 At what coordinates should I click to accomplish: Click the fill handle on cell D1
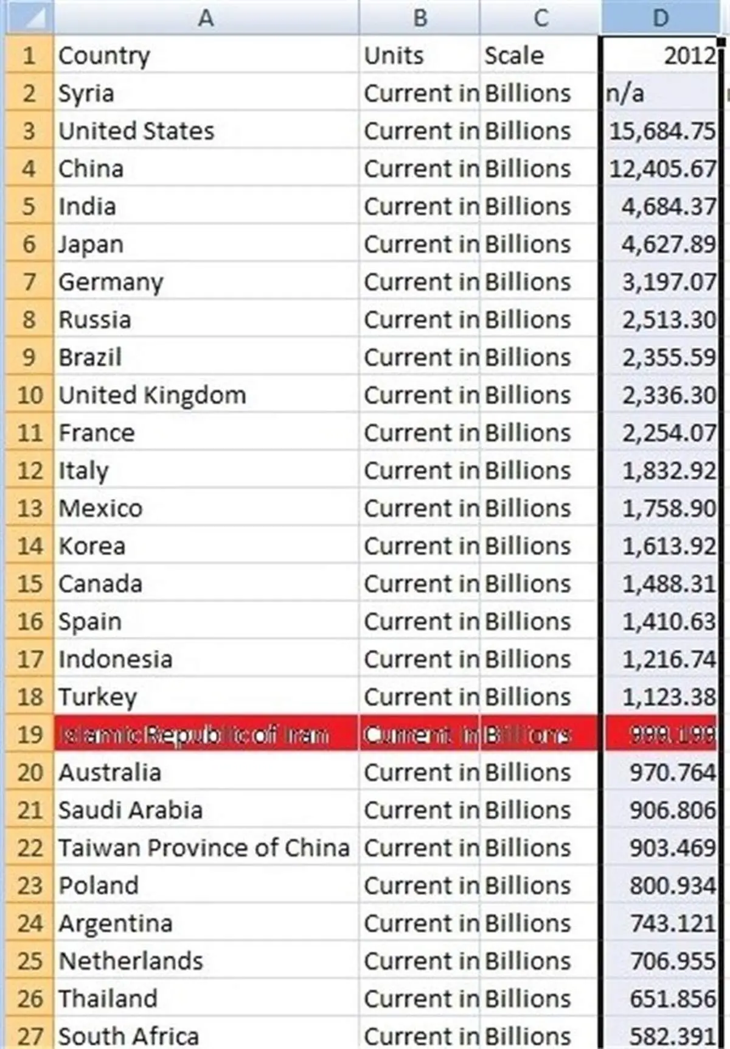(721, 41)
